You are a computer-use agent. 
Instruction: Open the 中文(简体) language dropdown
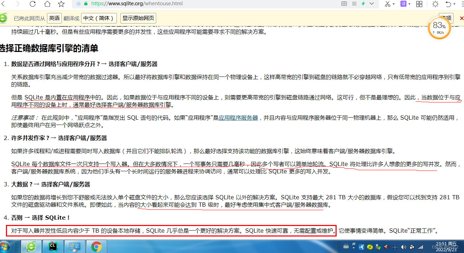[99, 18]
